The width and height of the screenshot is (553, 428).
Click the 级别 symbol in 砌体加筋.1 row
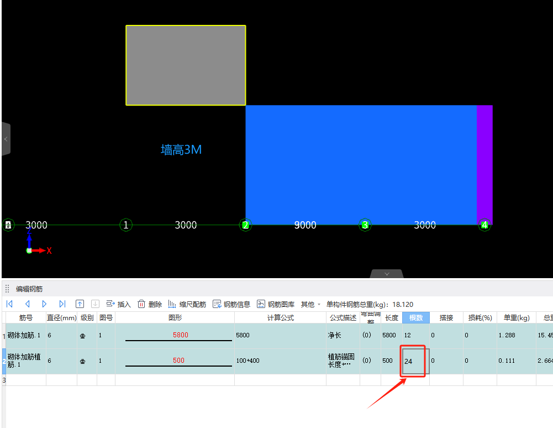82,336
